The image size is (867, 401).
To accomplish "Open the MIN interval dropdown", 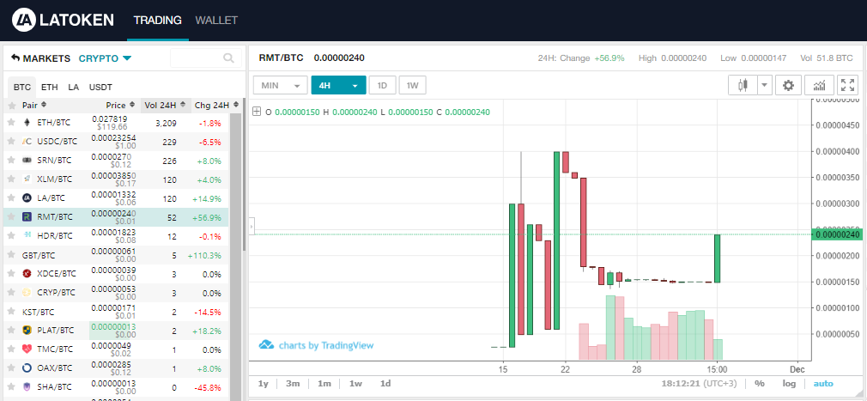I will click(280, 85).
